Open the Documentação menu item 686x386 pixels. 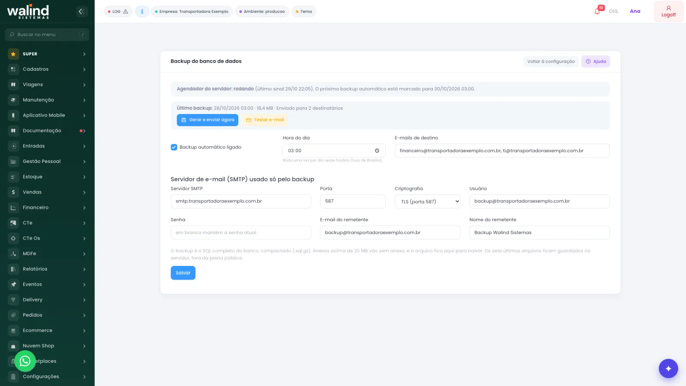pyautogui.click(x=47, y=131)
